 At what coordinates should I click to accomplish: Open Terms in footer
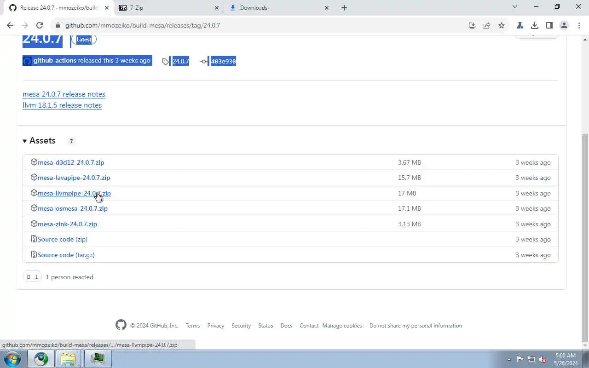(193, 326)
